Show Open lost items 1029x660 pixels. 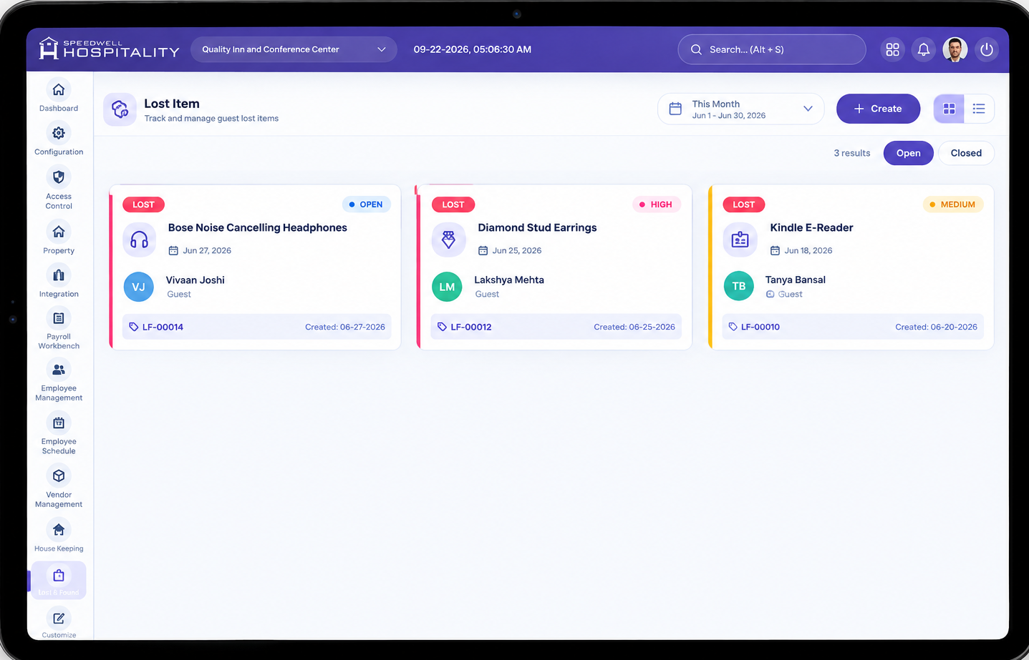click(908, 153)
